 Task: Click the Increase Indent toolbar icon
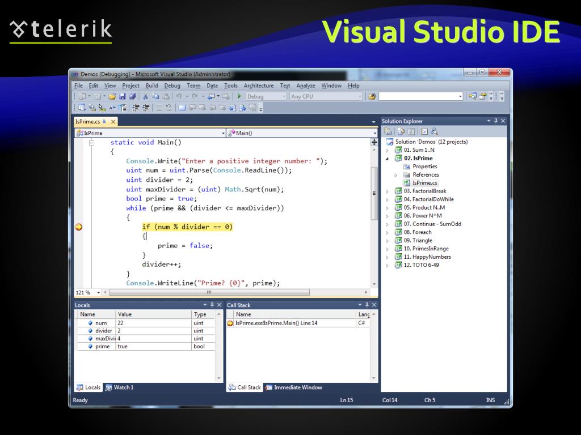[146, 108]
